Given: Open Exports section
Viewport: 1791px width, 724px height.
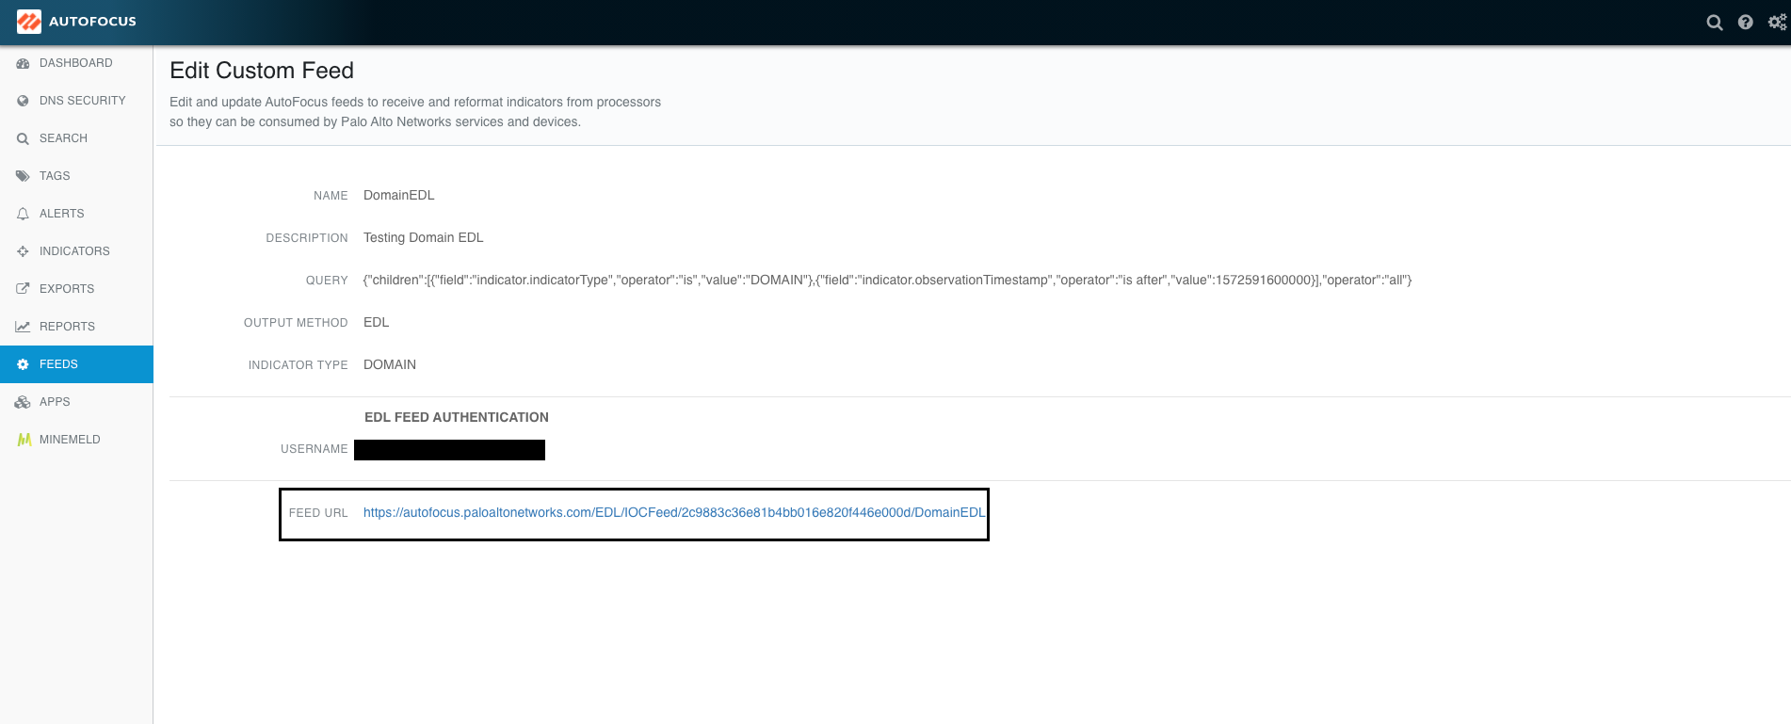Looking at the screenshot, I should tap(76, 289).
